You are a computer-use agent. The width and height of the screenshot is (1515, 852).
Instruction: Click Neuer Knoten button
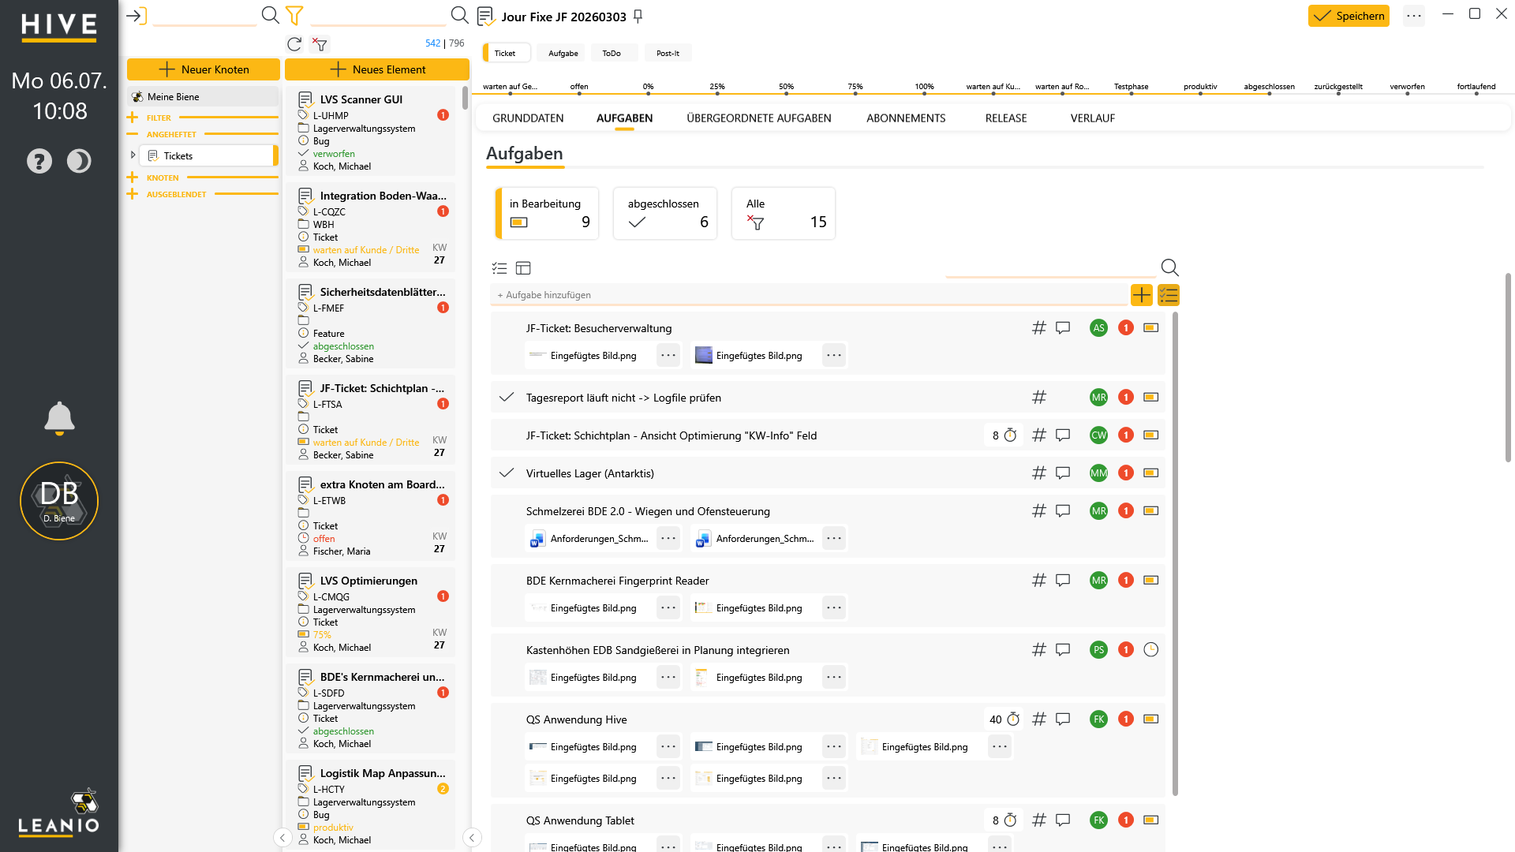[x=204, y=69]
